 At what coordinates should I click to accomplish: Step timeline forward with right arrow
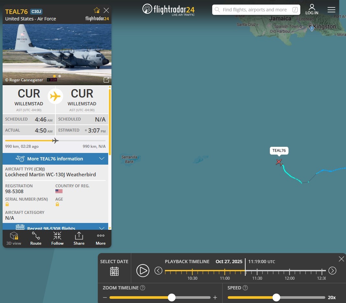click(x=332, y=271)
